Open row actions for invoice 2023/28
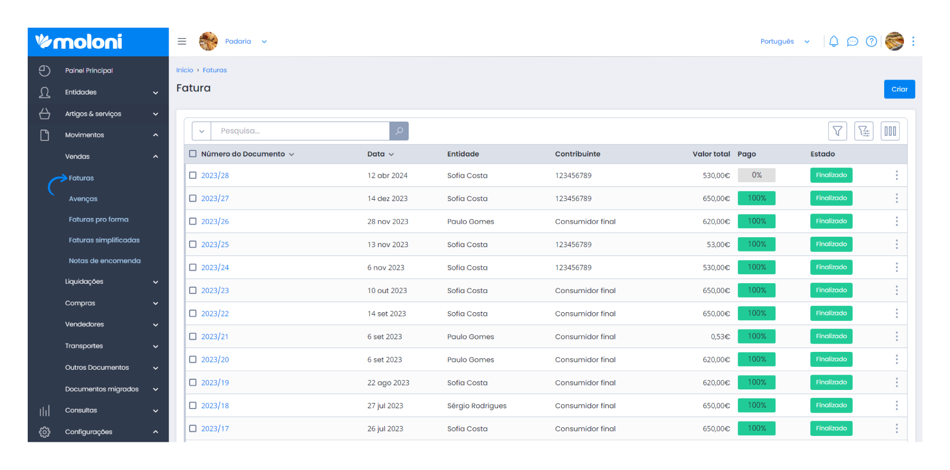The height and width of the screenshot is (470, 950). click(897, 175)
